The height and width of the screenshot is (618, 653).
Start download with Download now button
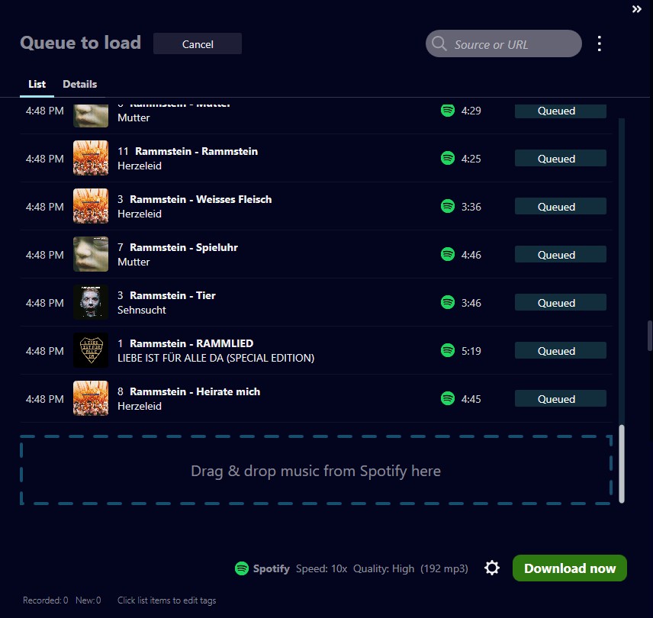tap(569, 568)
